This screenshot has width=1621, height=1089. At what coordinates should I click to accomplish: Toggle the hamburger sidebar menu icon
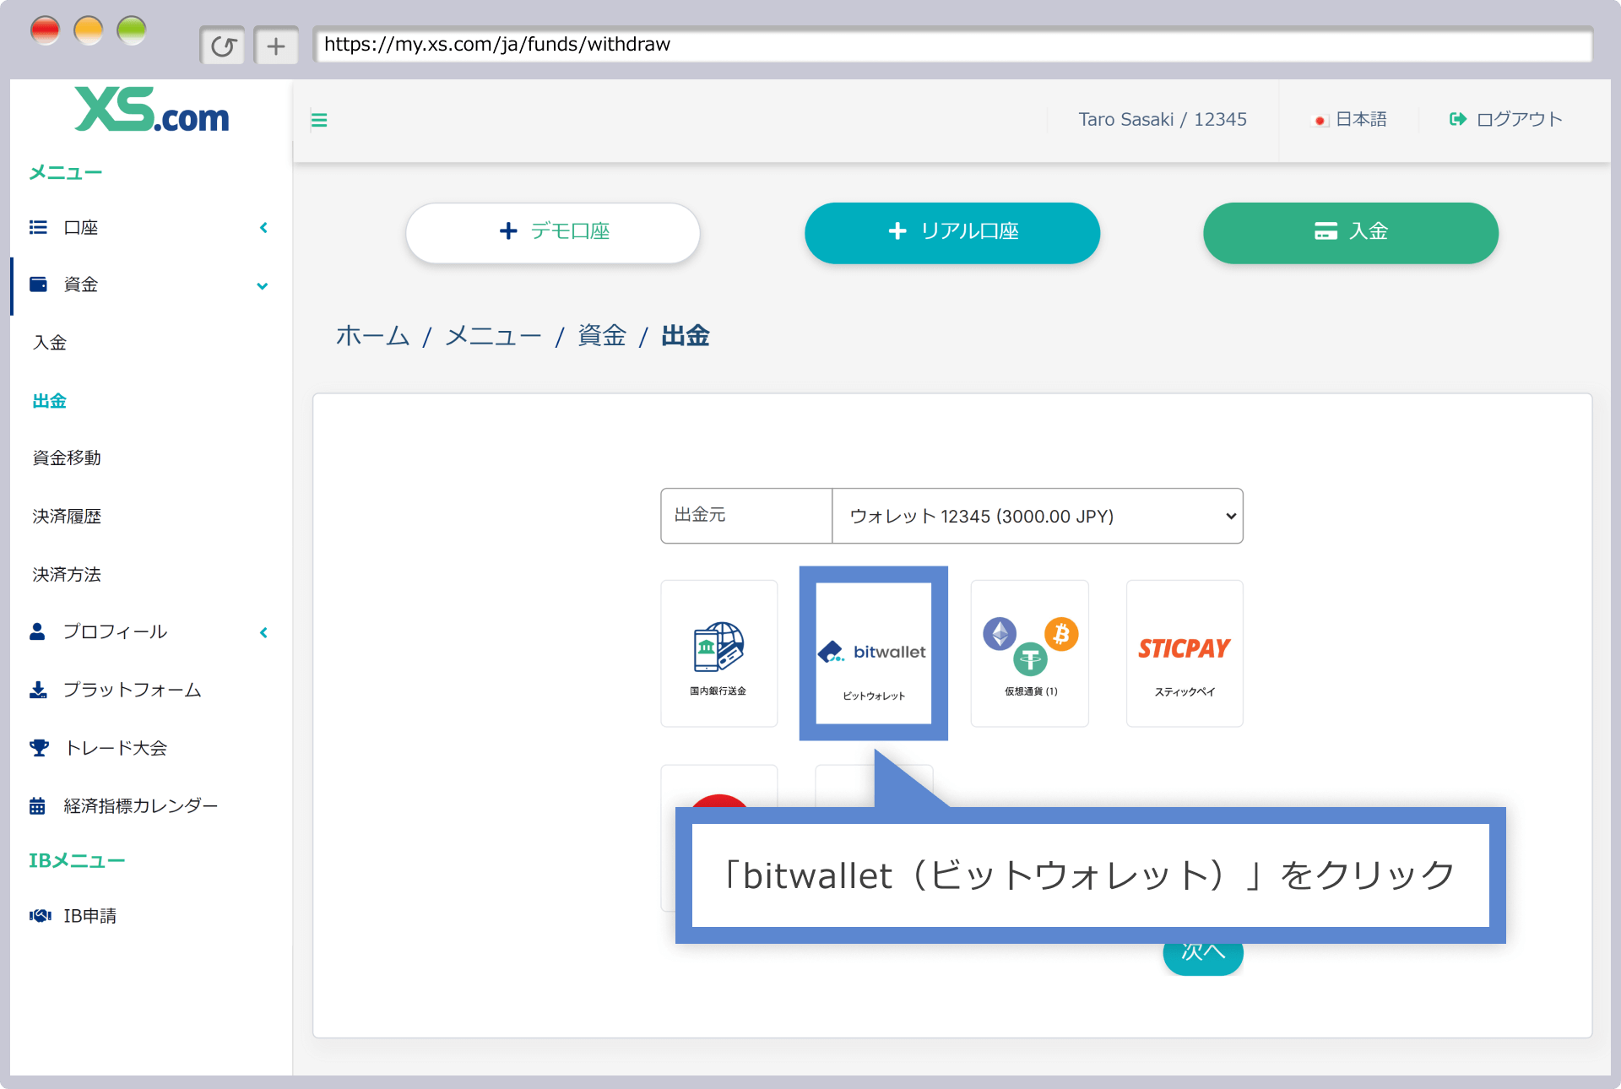click(x=319, y=120)
